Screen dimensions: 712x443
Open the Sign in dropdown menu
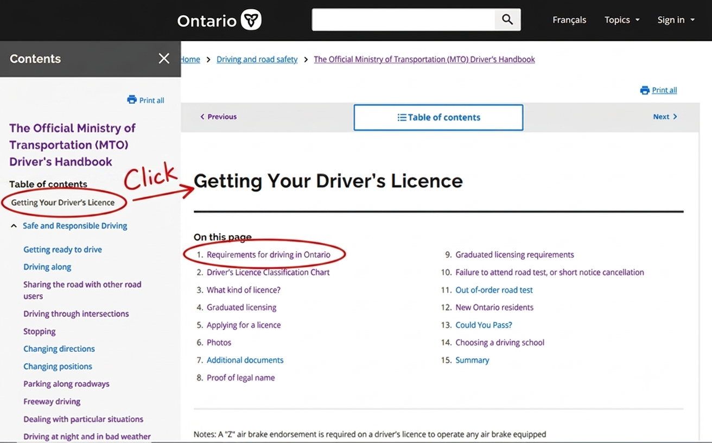click(676, 20)
